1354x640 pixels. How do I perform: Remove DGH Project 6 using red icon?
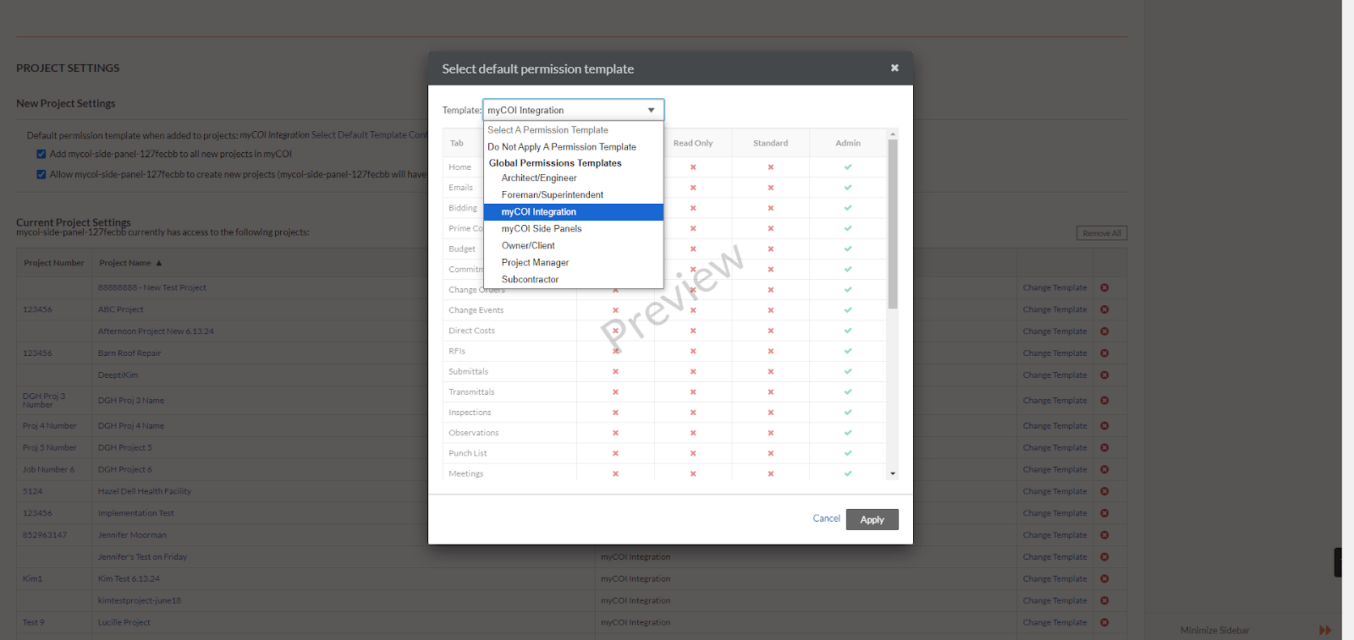tap(1104, 469)
